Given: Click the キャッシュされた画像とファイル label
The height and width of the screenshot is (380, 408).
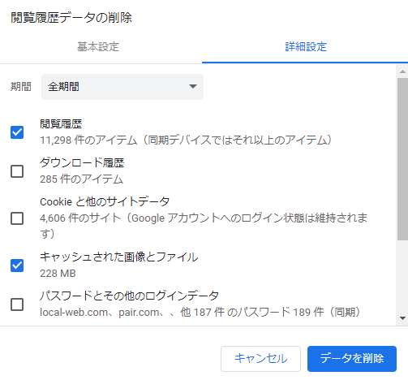Looking at the screenshot, I should (x=119, y=257).
